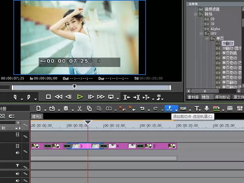Toggle speaker on lower audio track

coord(18,181)
